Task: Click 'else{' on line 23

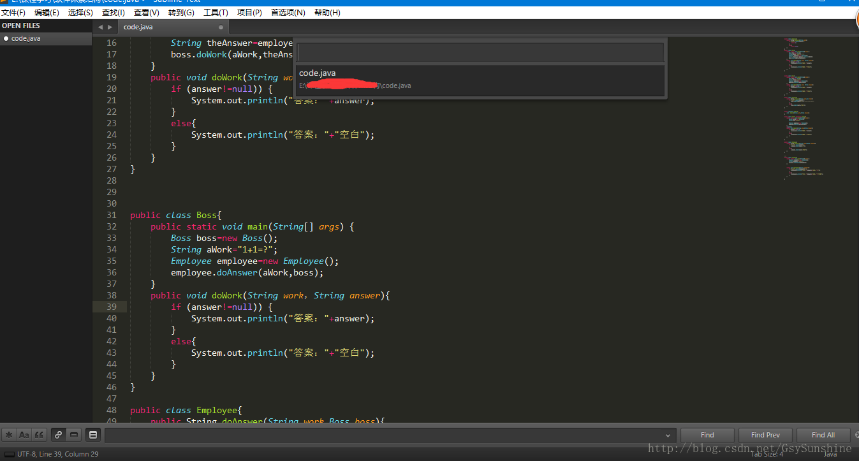Action: [184, 123]
